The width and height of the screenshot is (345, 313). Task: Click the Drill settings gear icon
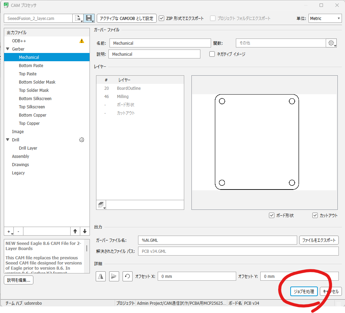[82, 140]
